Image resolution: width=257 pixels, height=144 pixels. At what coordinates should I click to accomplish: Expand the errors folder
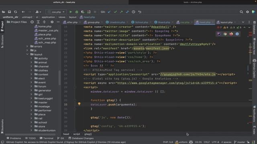tap(27, 46)
